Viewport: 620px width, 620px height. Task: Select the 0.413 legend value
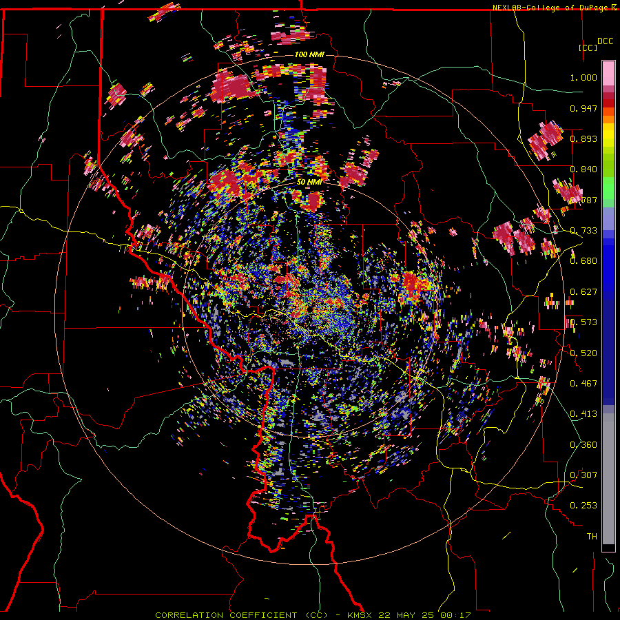click(x=583, y=414)
